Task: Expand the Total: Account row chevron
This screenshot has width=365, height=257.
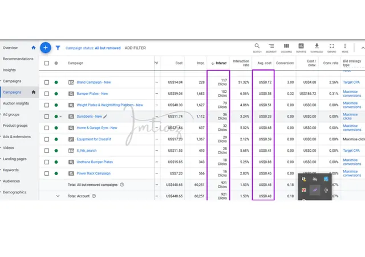Action: coord(58,196)
